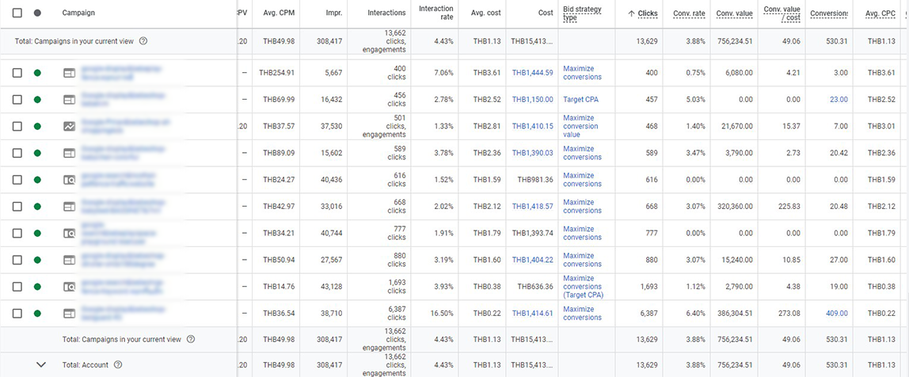Sort by the Avg. CPC column header

881,13
